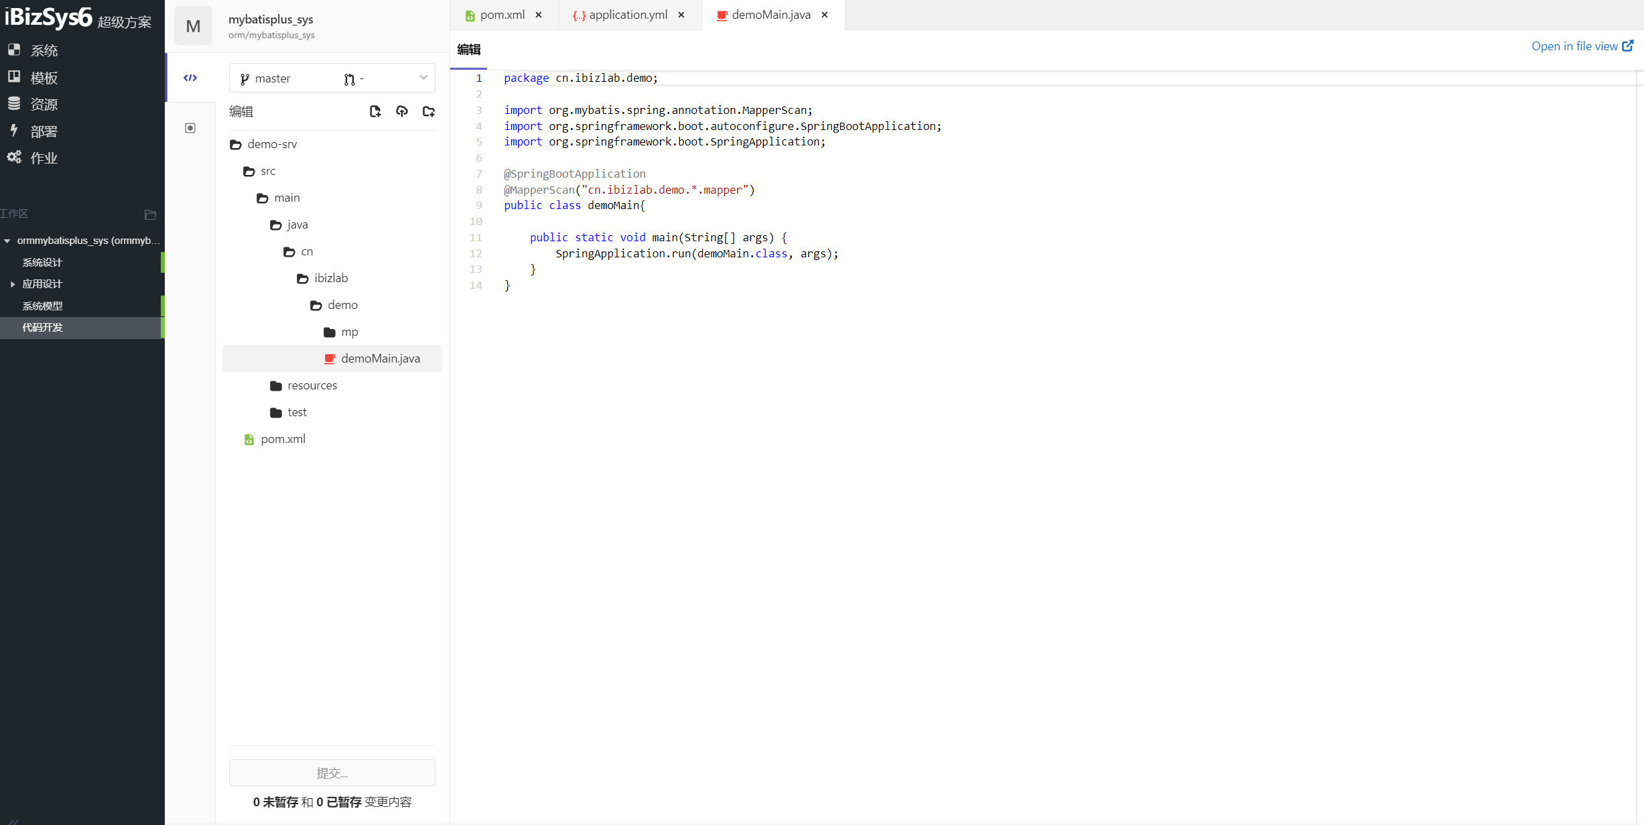1644x825 pixels.
Task: Select demoMain.java in the file tree
Action: [332, 359]
